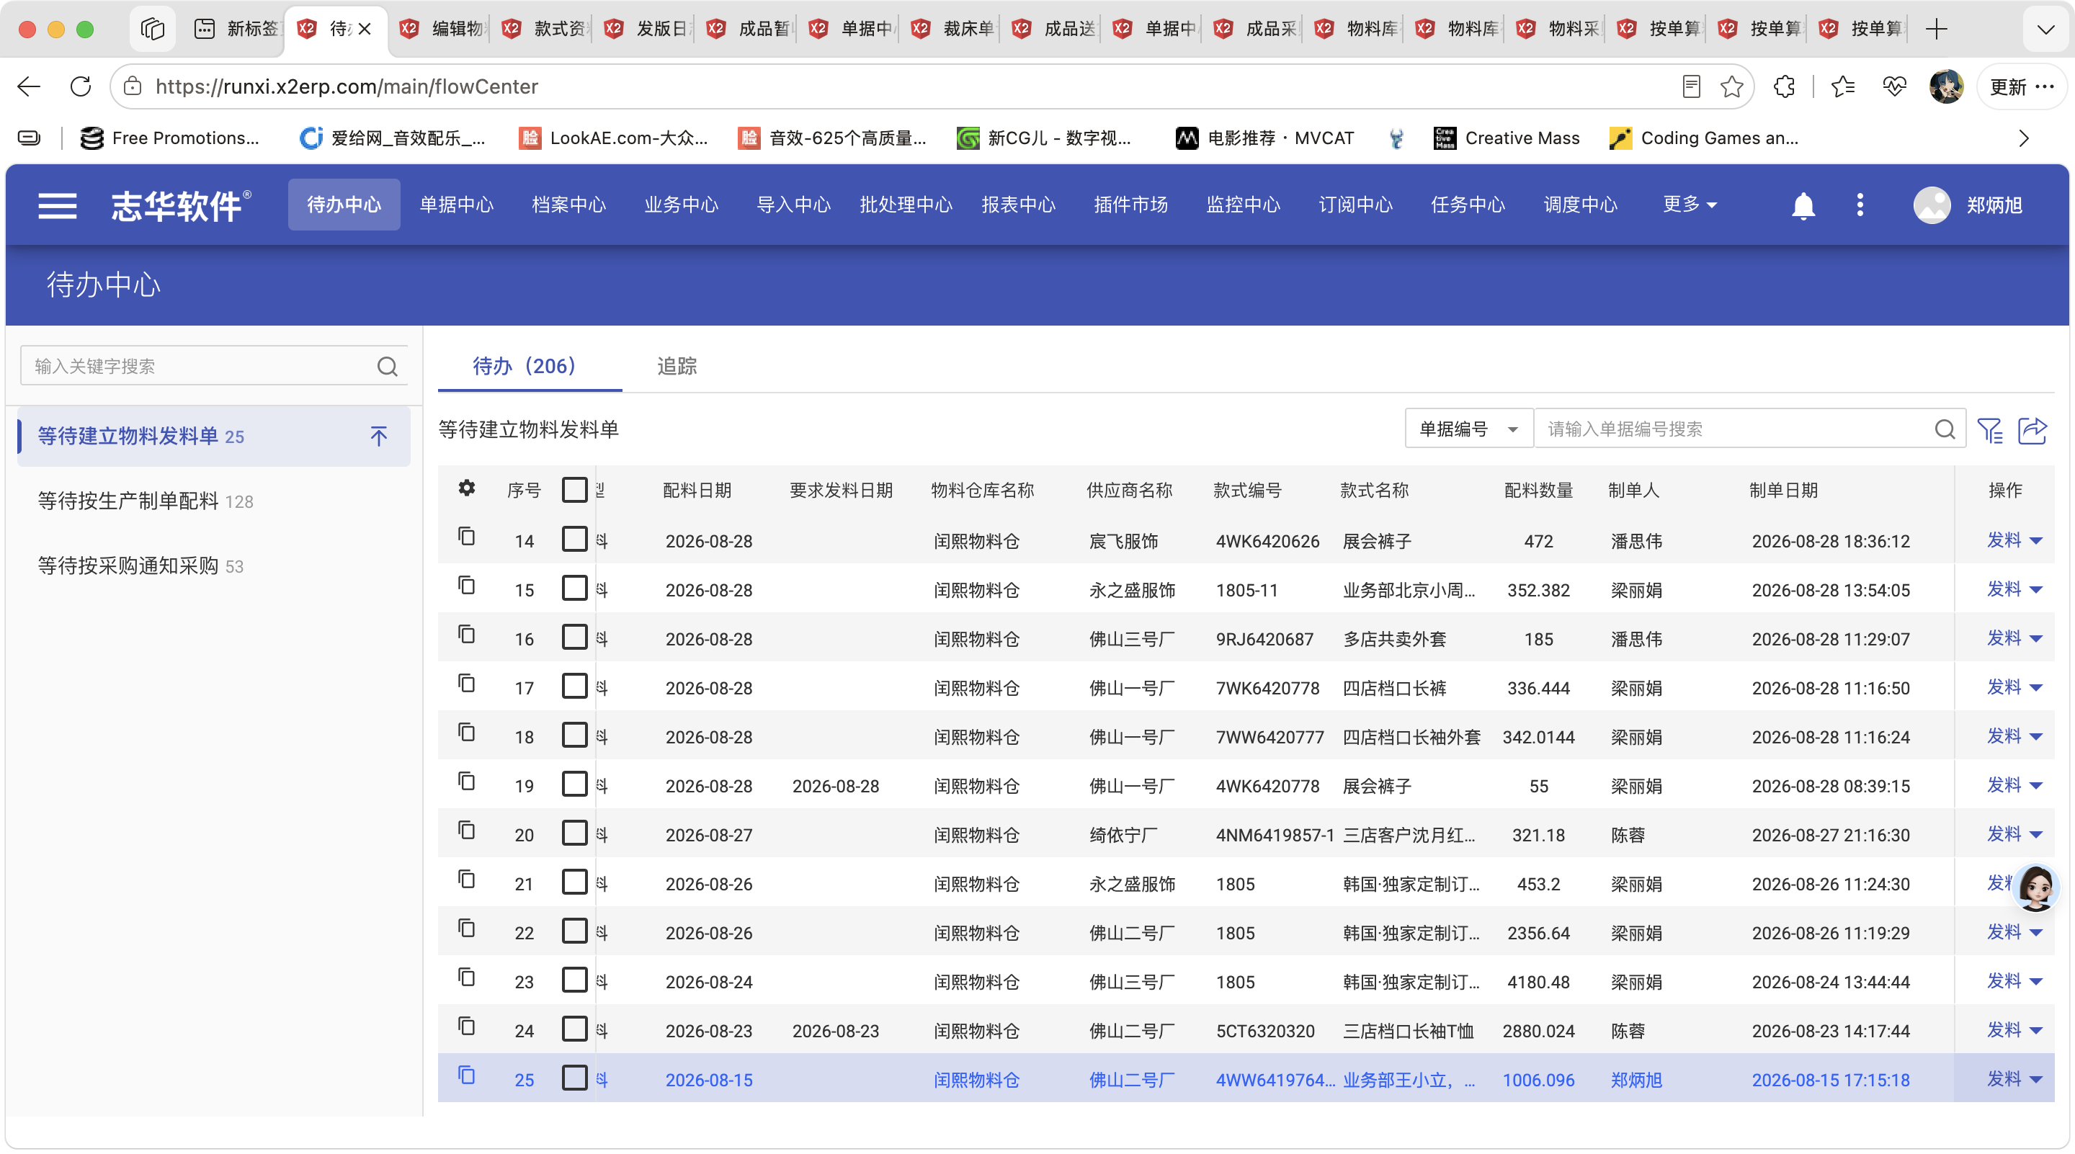Expand the 更多 menu in top navigation
2075x1154 pixels.
(1690, 205)
